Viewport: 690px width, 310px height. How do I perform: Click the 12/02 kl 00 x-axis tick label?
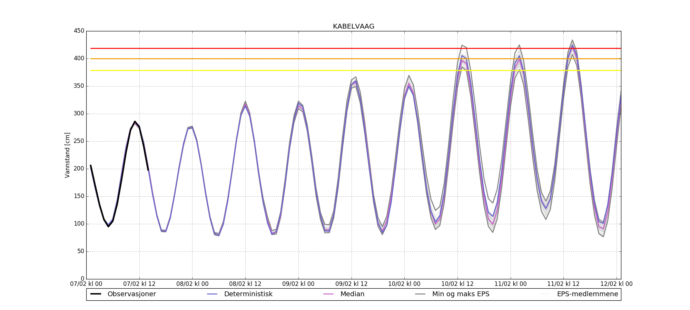[617, 284]
